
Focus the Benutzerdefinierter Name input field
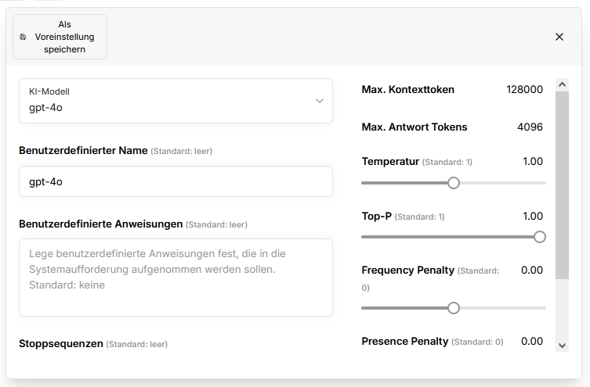click(x=176, y=181)
